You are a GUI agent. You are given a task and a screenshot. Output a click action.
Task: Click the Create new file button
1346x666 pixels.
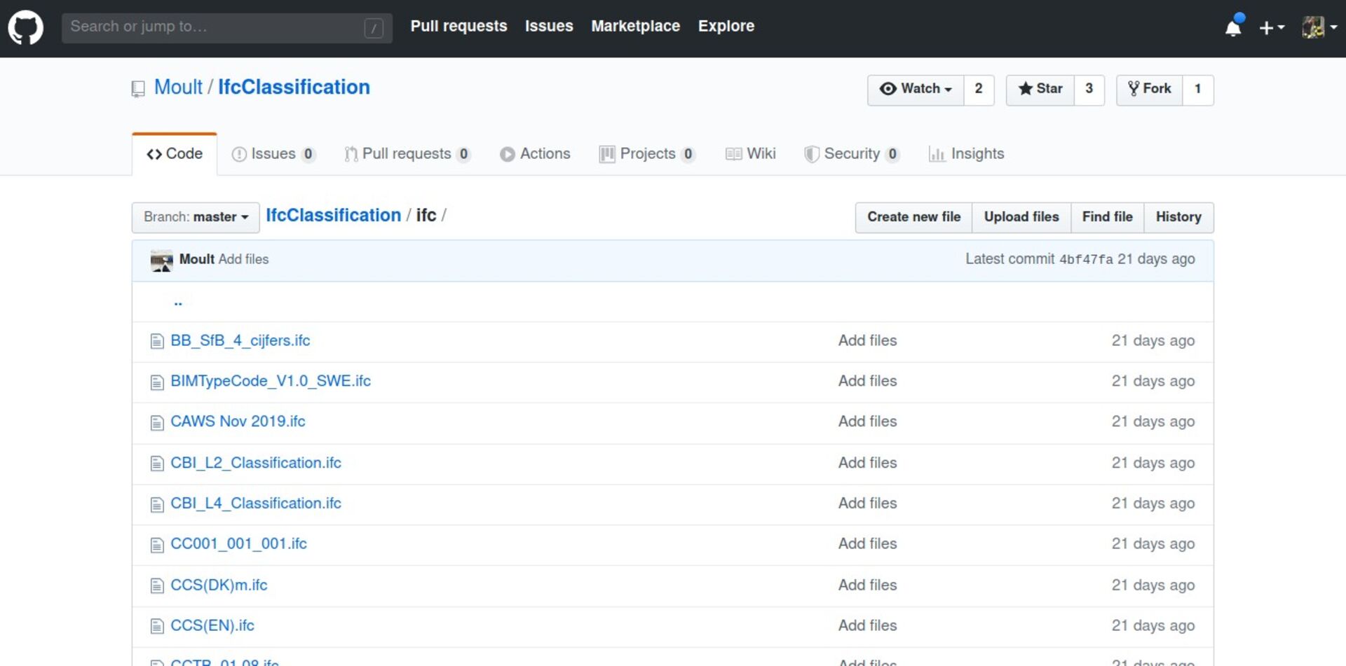coord(913,217)
